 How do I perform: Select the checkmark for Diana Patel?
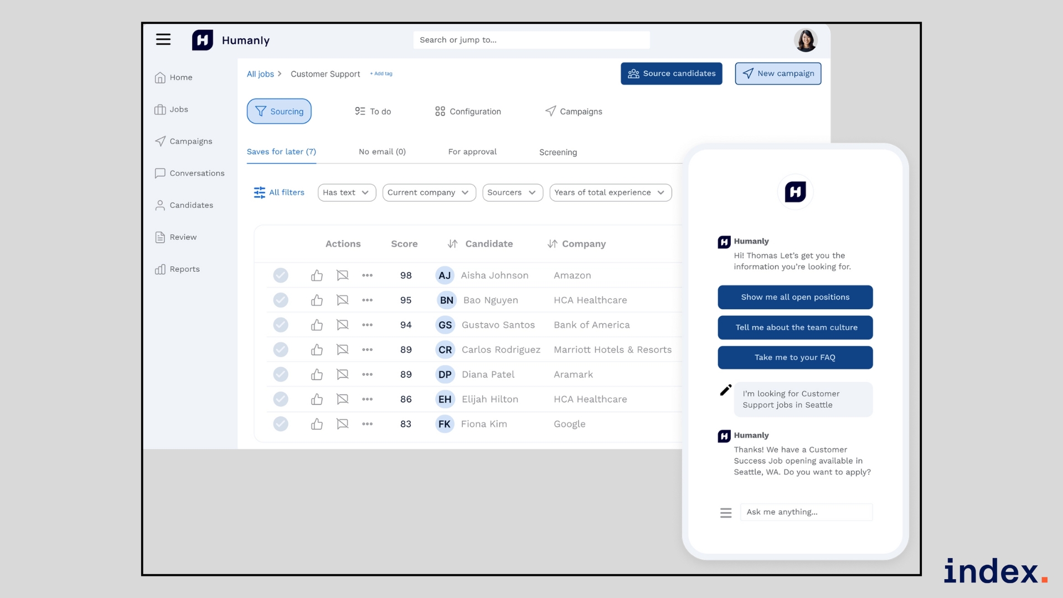pyautogui.click(x=281, y=374)
